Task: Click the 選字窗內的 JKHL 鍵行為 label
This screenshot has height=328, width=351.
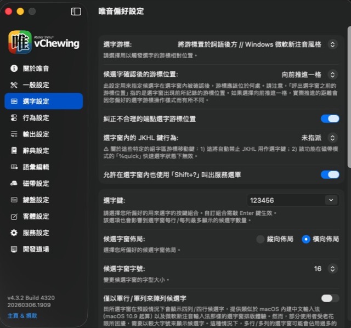Action: (x=141, y=138)
